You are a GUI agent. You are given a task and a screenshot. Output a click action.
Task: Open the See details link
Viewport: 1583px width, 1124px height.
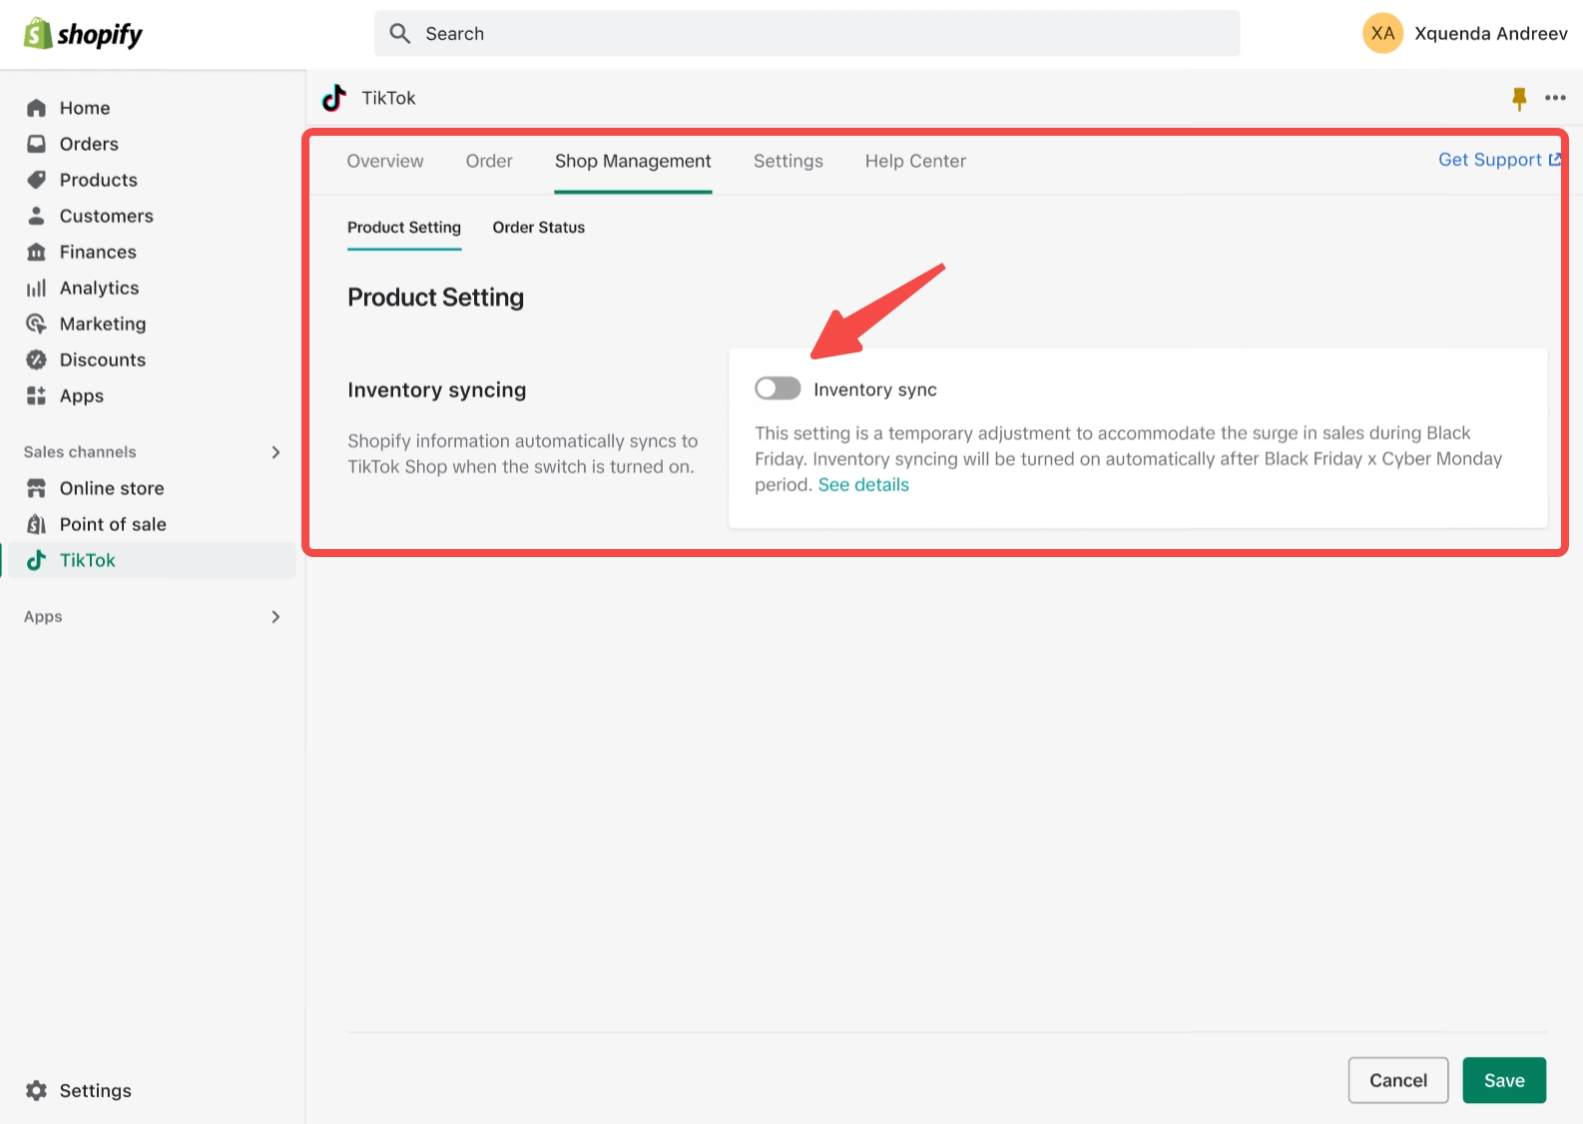863,485
